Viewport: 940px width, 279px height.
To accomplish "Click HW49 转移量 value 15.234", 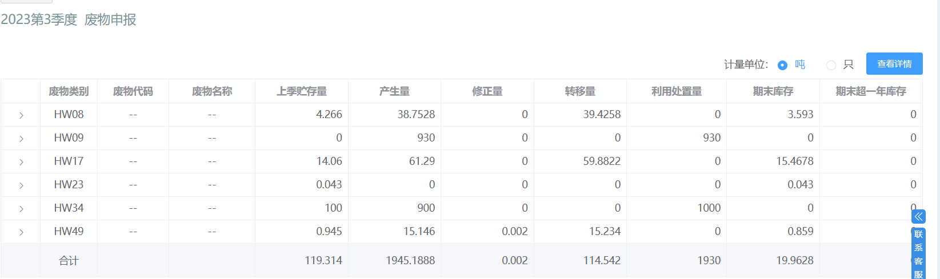I will pos(605,232).
